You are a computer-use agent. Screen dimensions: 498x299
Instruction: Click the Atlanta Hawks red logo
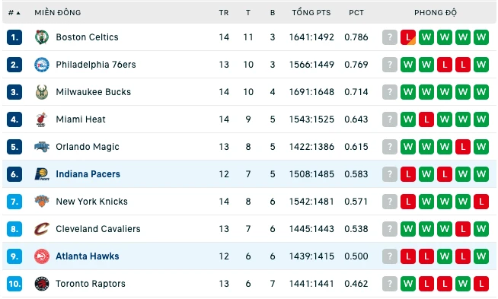42,256
